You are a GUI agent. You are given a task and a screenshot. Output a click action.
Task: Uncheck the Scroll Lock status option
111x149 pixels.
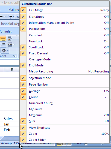click(x=65, y=47)
